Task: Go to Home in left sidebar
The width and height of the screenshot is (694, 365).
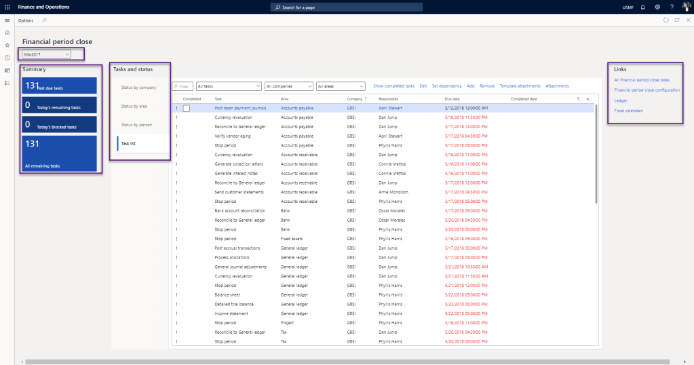Action: [x=7, y=33]
